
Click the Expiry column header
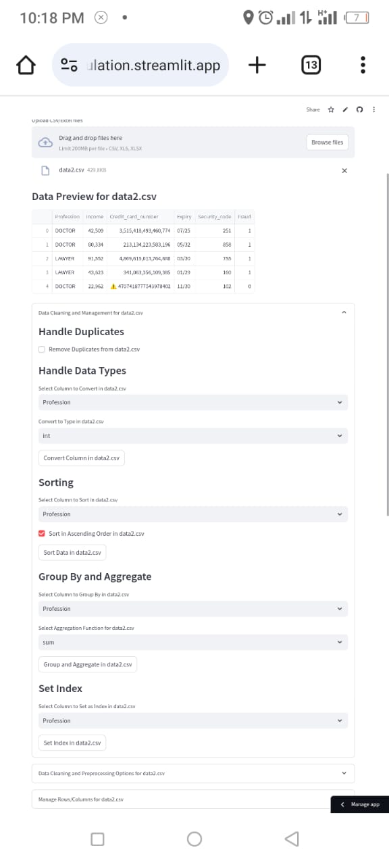[184, 217]
